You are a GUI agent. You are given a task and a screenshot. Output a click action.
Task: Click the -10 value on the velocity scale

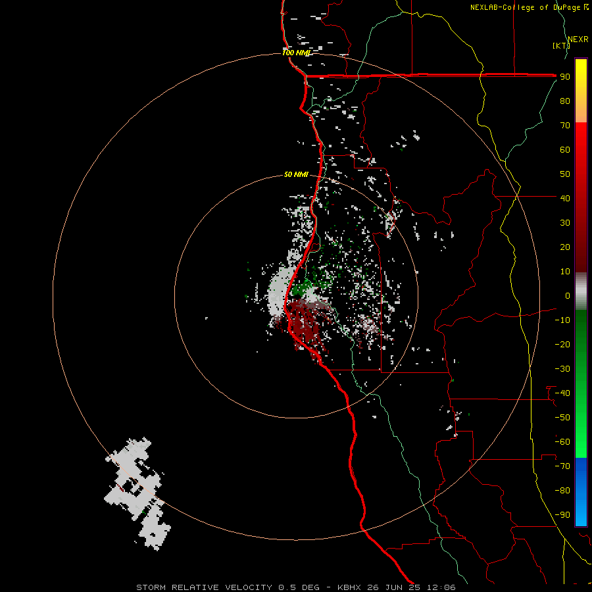coord(562,320)
